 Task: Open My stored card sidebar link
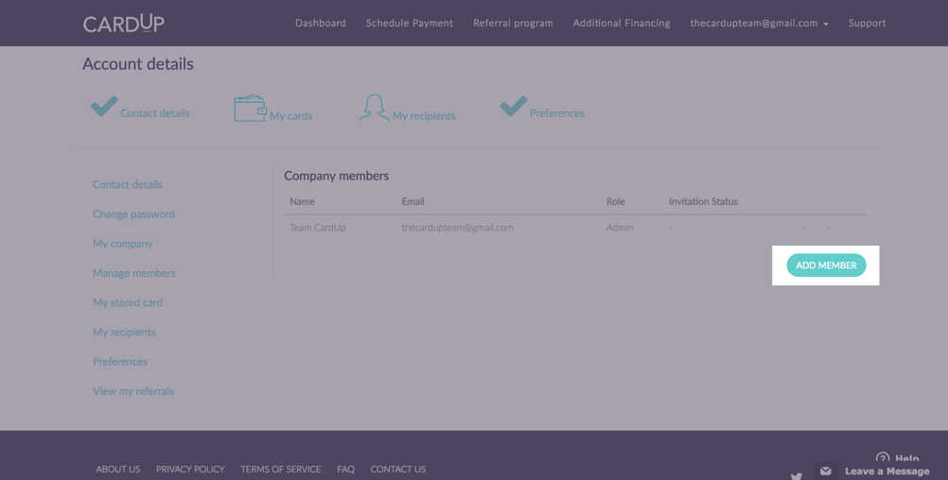pos(128,302)
